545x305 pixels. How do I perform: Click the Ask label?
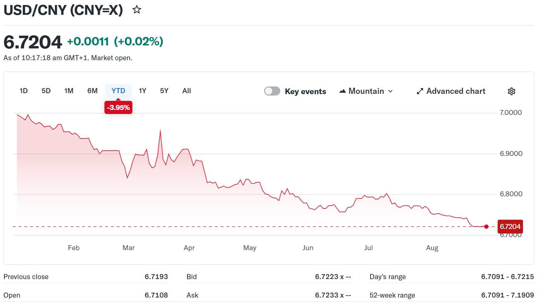coord(192,295)
